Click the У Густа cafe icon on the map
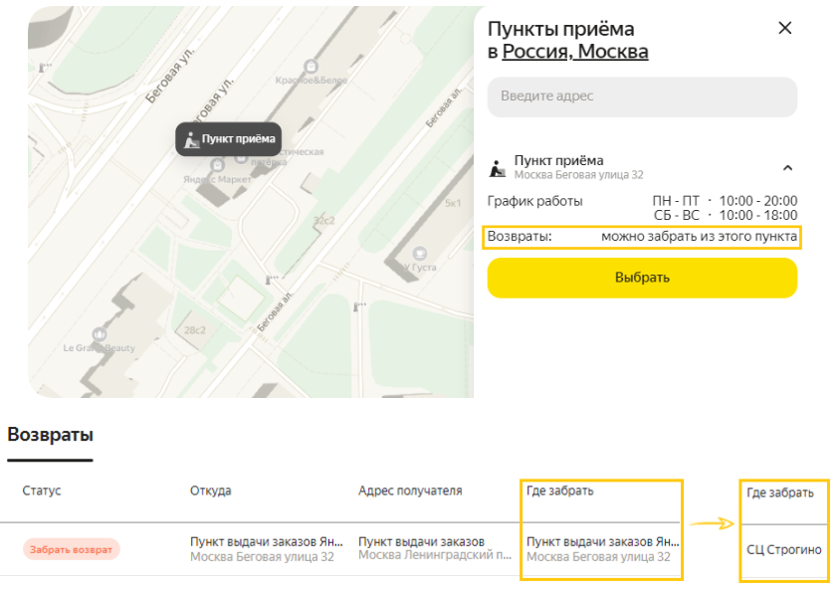This screenshot has width=836, height=590. (420, 253)
